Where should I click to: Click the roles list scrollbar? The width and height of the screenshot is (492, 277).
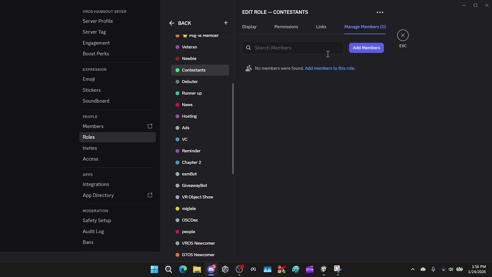[x=233, y=129]
